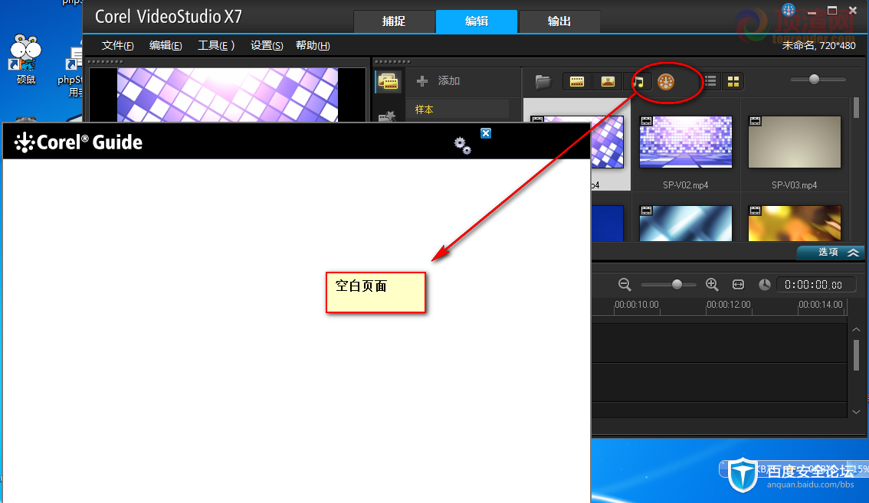This screenshot has width=869, height=503.
Task: Click timeline ruler at 00:00:12.00
Action: click(728, 305)
